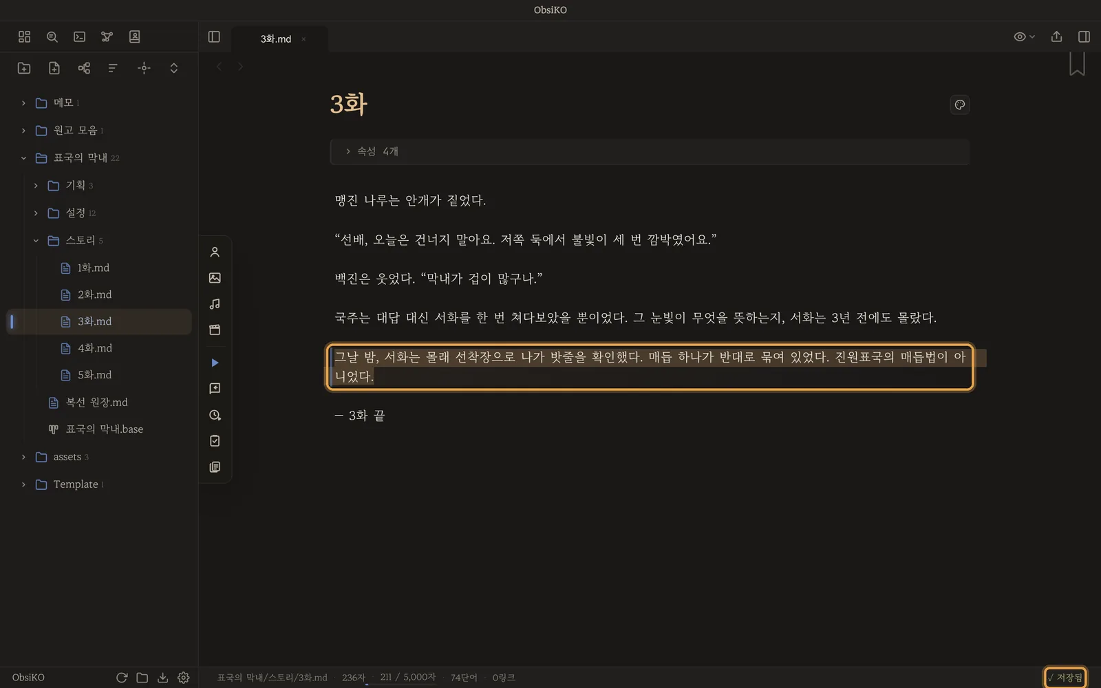Open the 4화.md file
Screen dimensions: 1101x688
99,348
